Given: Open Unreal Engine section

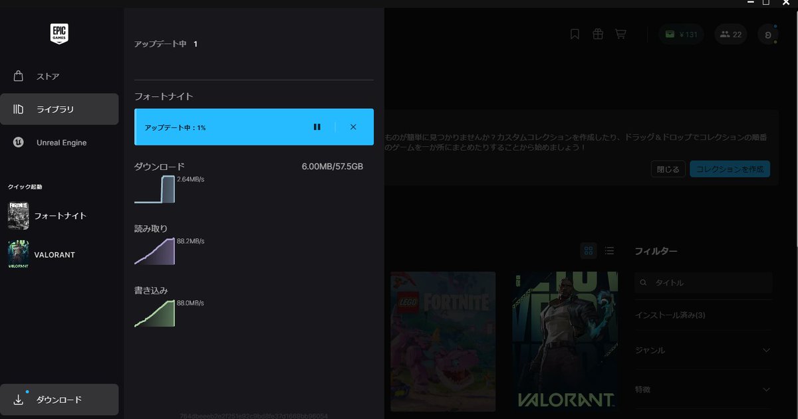Looking at the screenshot, I should (x=59, y=143).
